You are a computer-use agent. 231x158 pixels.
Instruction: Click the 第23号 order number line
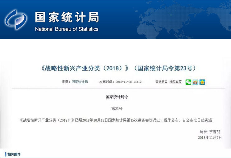coord(117,109)
